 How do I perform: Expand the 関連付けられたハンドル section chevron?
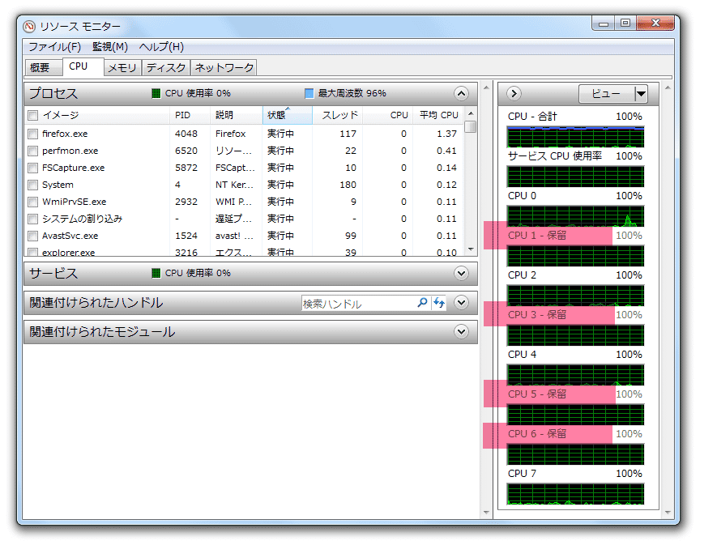(461, 303)
